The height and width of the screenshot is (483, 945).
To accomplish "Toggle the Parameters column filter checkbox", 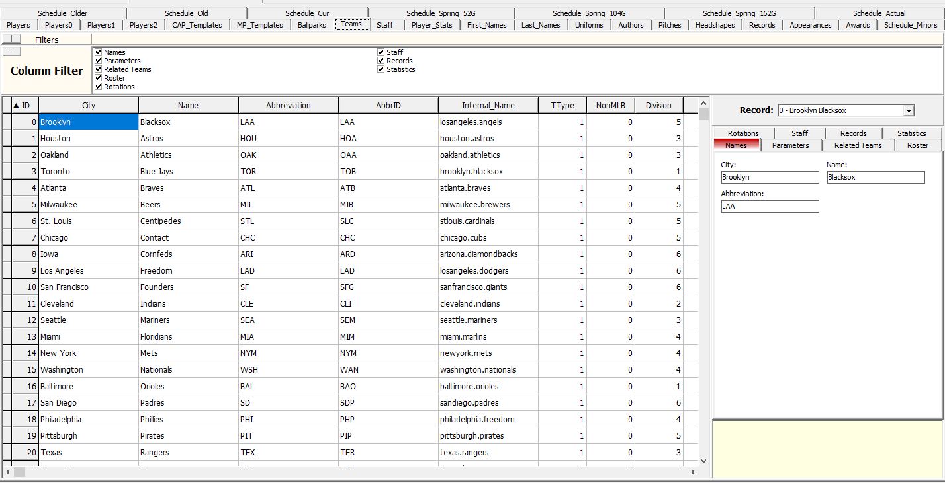I will [x=98, y=61].
